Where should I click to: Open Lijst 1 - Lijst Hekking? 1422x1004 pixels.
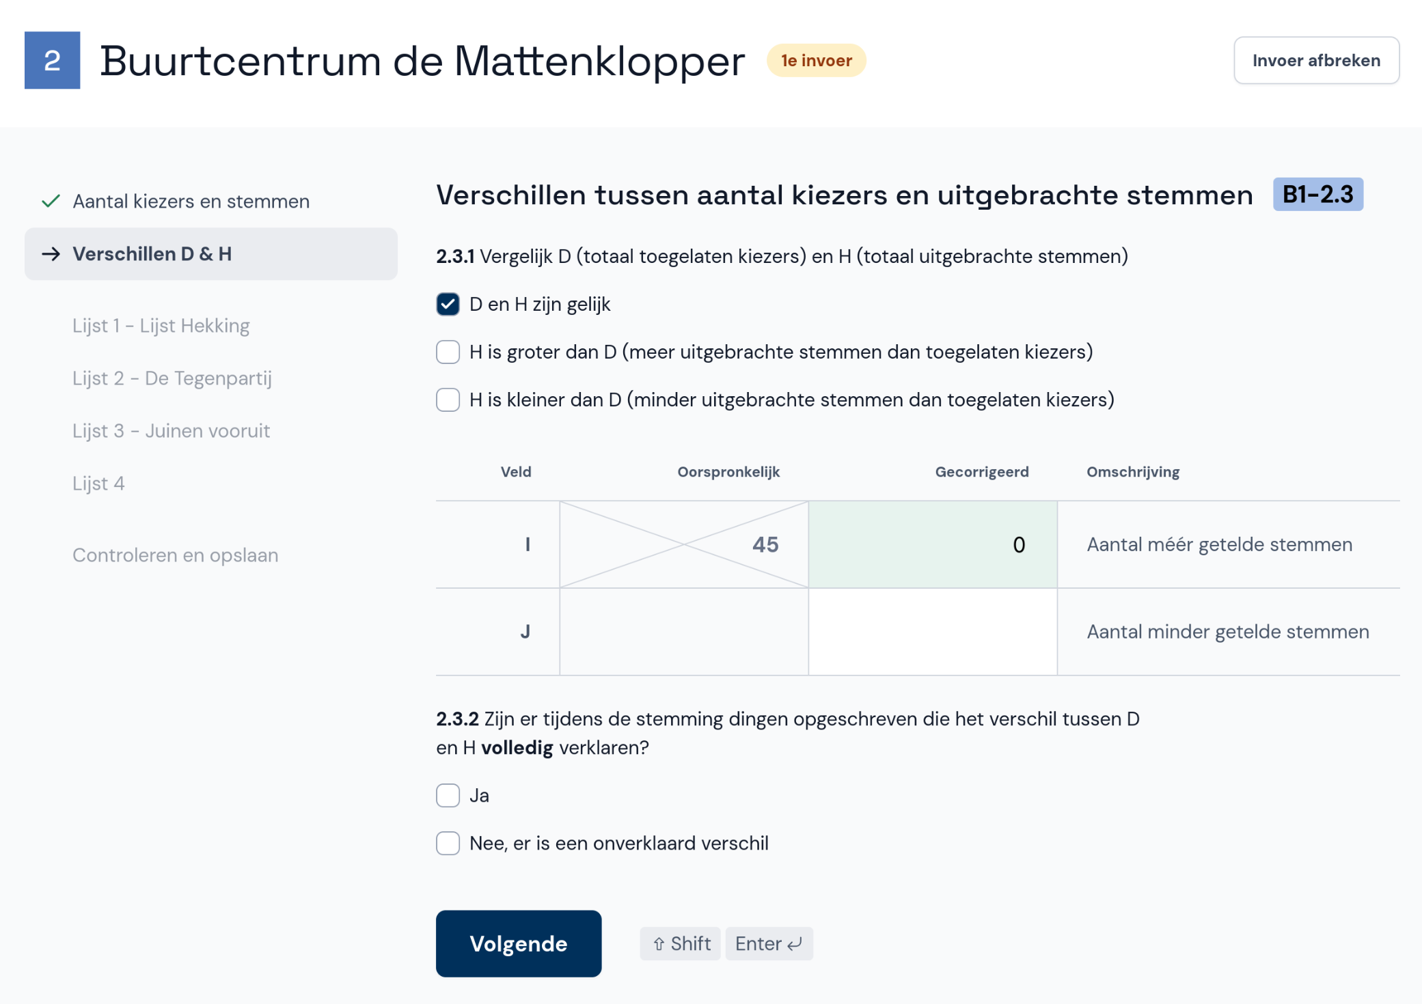[x=161, y=325]
